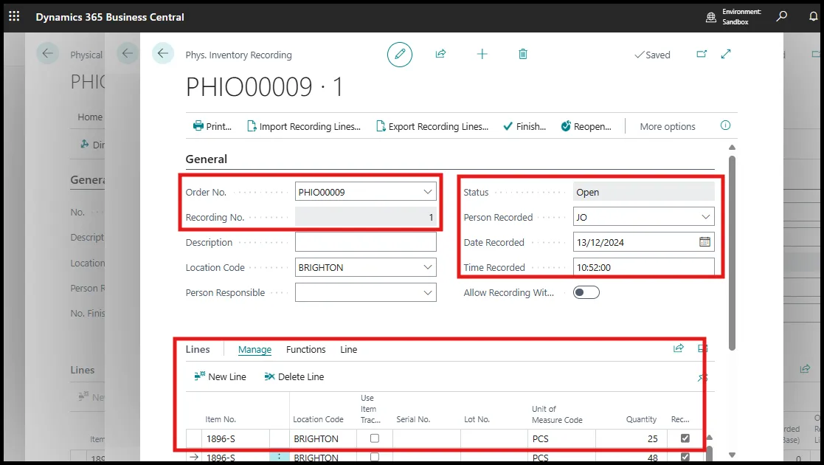The width and height of the screenshot is (824, 465).
Task: Click the Recording No. field
Action: point(366,217)
